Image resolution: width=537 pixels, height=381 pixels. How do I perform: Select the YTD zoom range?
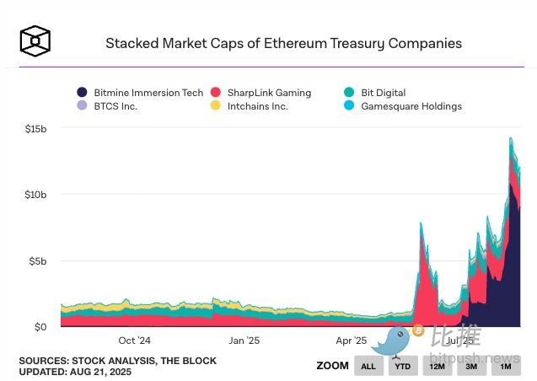403,366
